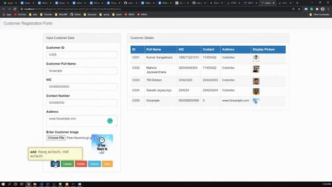Open the watch bookmark folder
Image resolution: width=332 pixels, height=187 pixels.
[117, 15]
